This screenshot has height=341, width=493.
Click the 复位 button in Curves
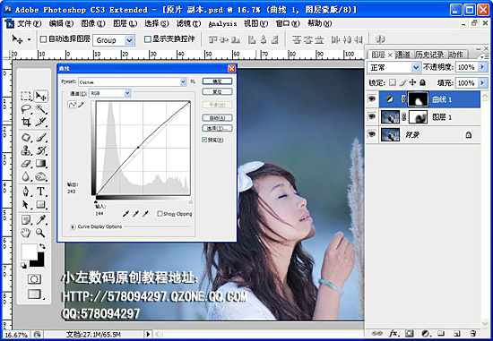[217, 91]
